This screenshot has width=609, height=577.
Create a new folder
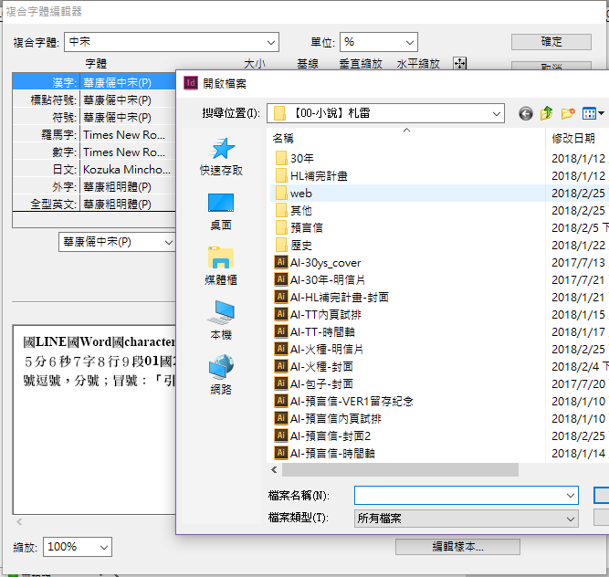pos(568,114)
